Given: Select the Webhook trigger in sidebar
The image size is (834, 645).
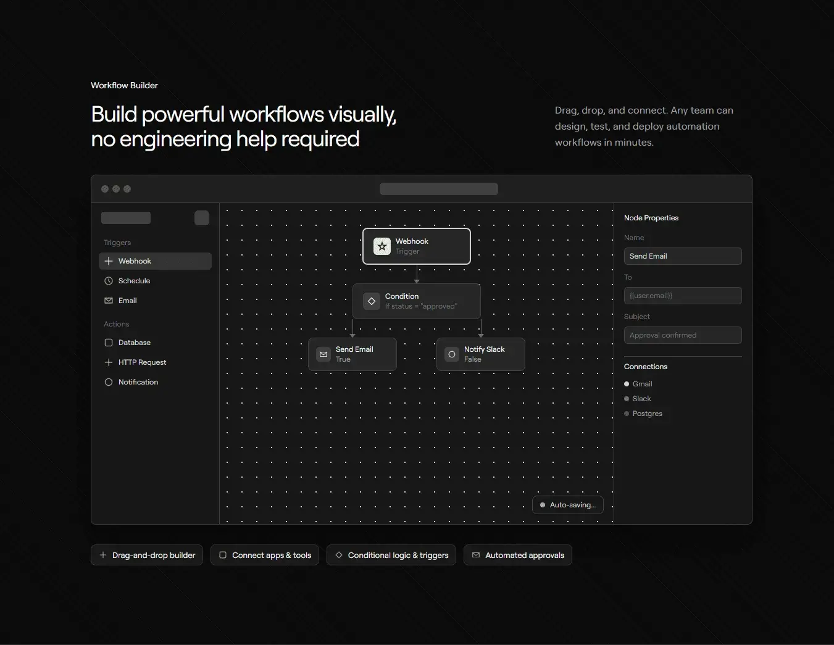Looking at the screenshot, I should 155,261.
